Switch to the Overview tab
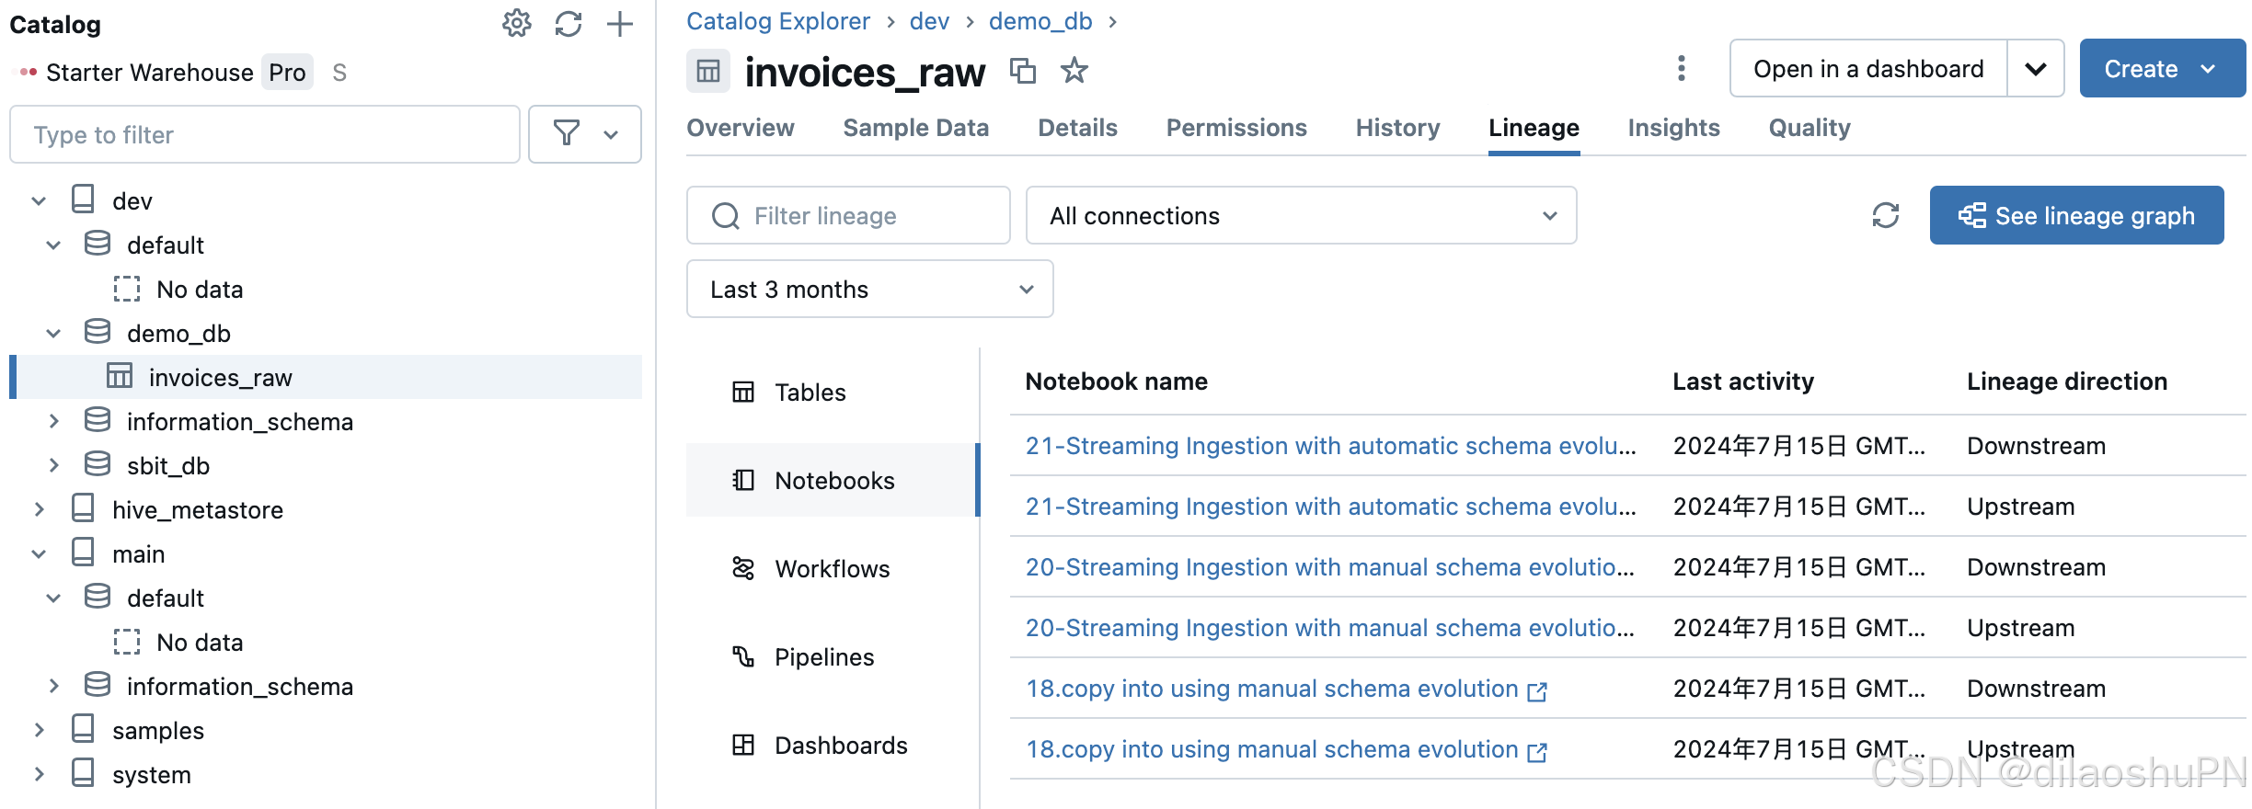The height and width of the screenshot is (809, 2252). click(x=741, y=128)
